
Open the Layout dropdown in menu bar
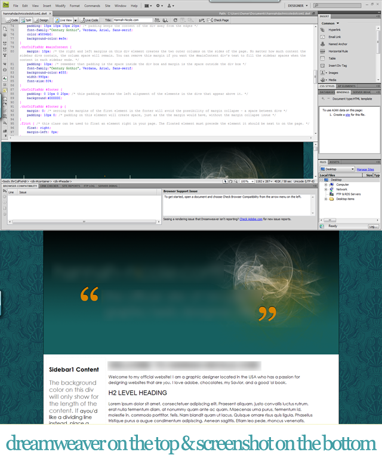click(x=148, y=5)
